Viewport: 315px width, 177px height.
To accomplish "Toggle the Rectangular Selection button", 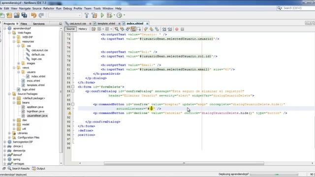I will pyautogui.click(x=139, y=29).
